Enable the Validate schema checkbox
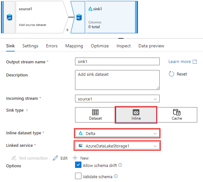203x182 pixels. [x=78, y=176]
